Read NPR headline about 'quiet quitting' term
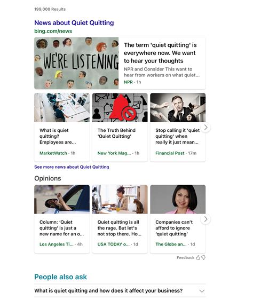 160,53
